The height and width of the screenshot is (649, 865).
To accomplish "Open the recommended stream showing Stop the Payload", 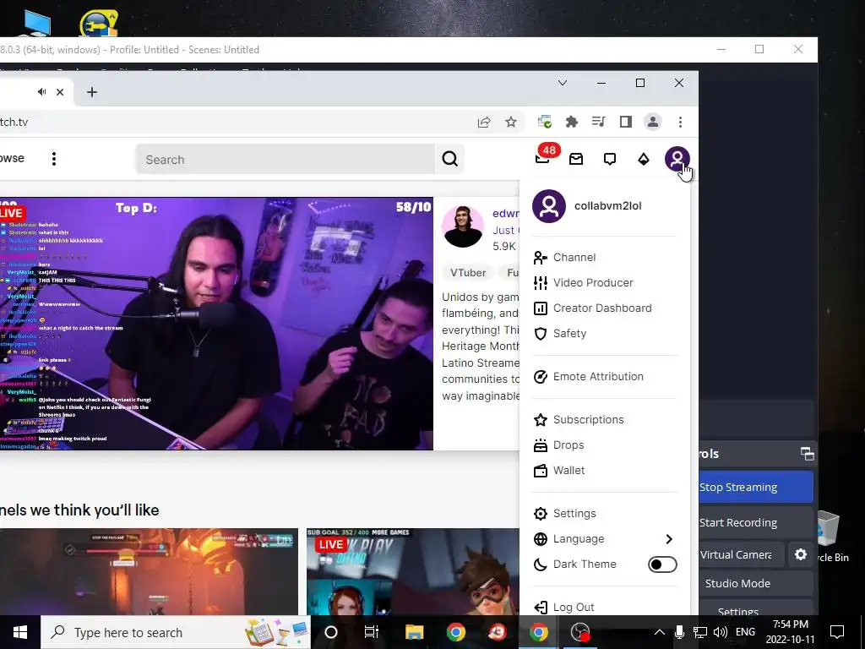I will 149,572.
